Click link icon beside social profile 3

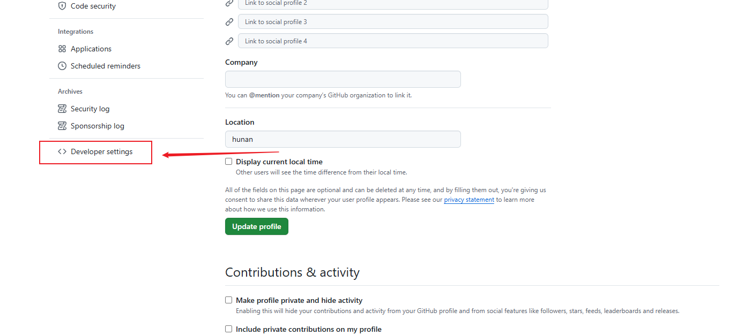(x=229, y=22)
